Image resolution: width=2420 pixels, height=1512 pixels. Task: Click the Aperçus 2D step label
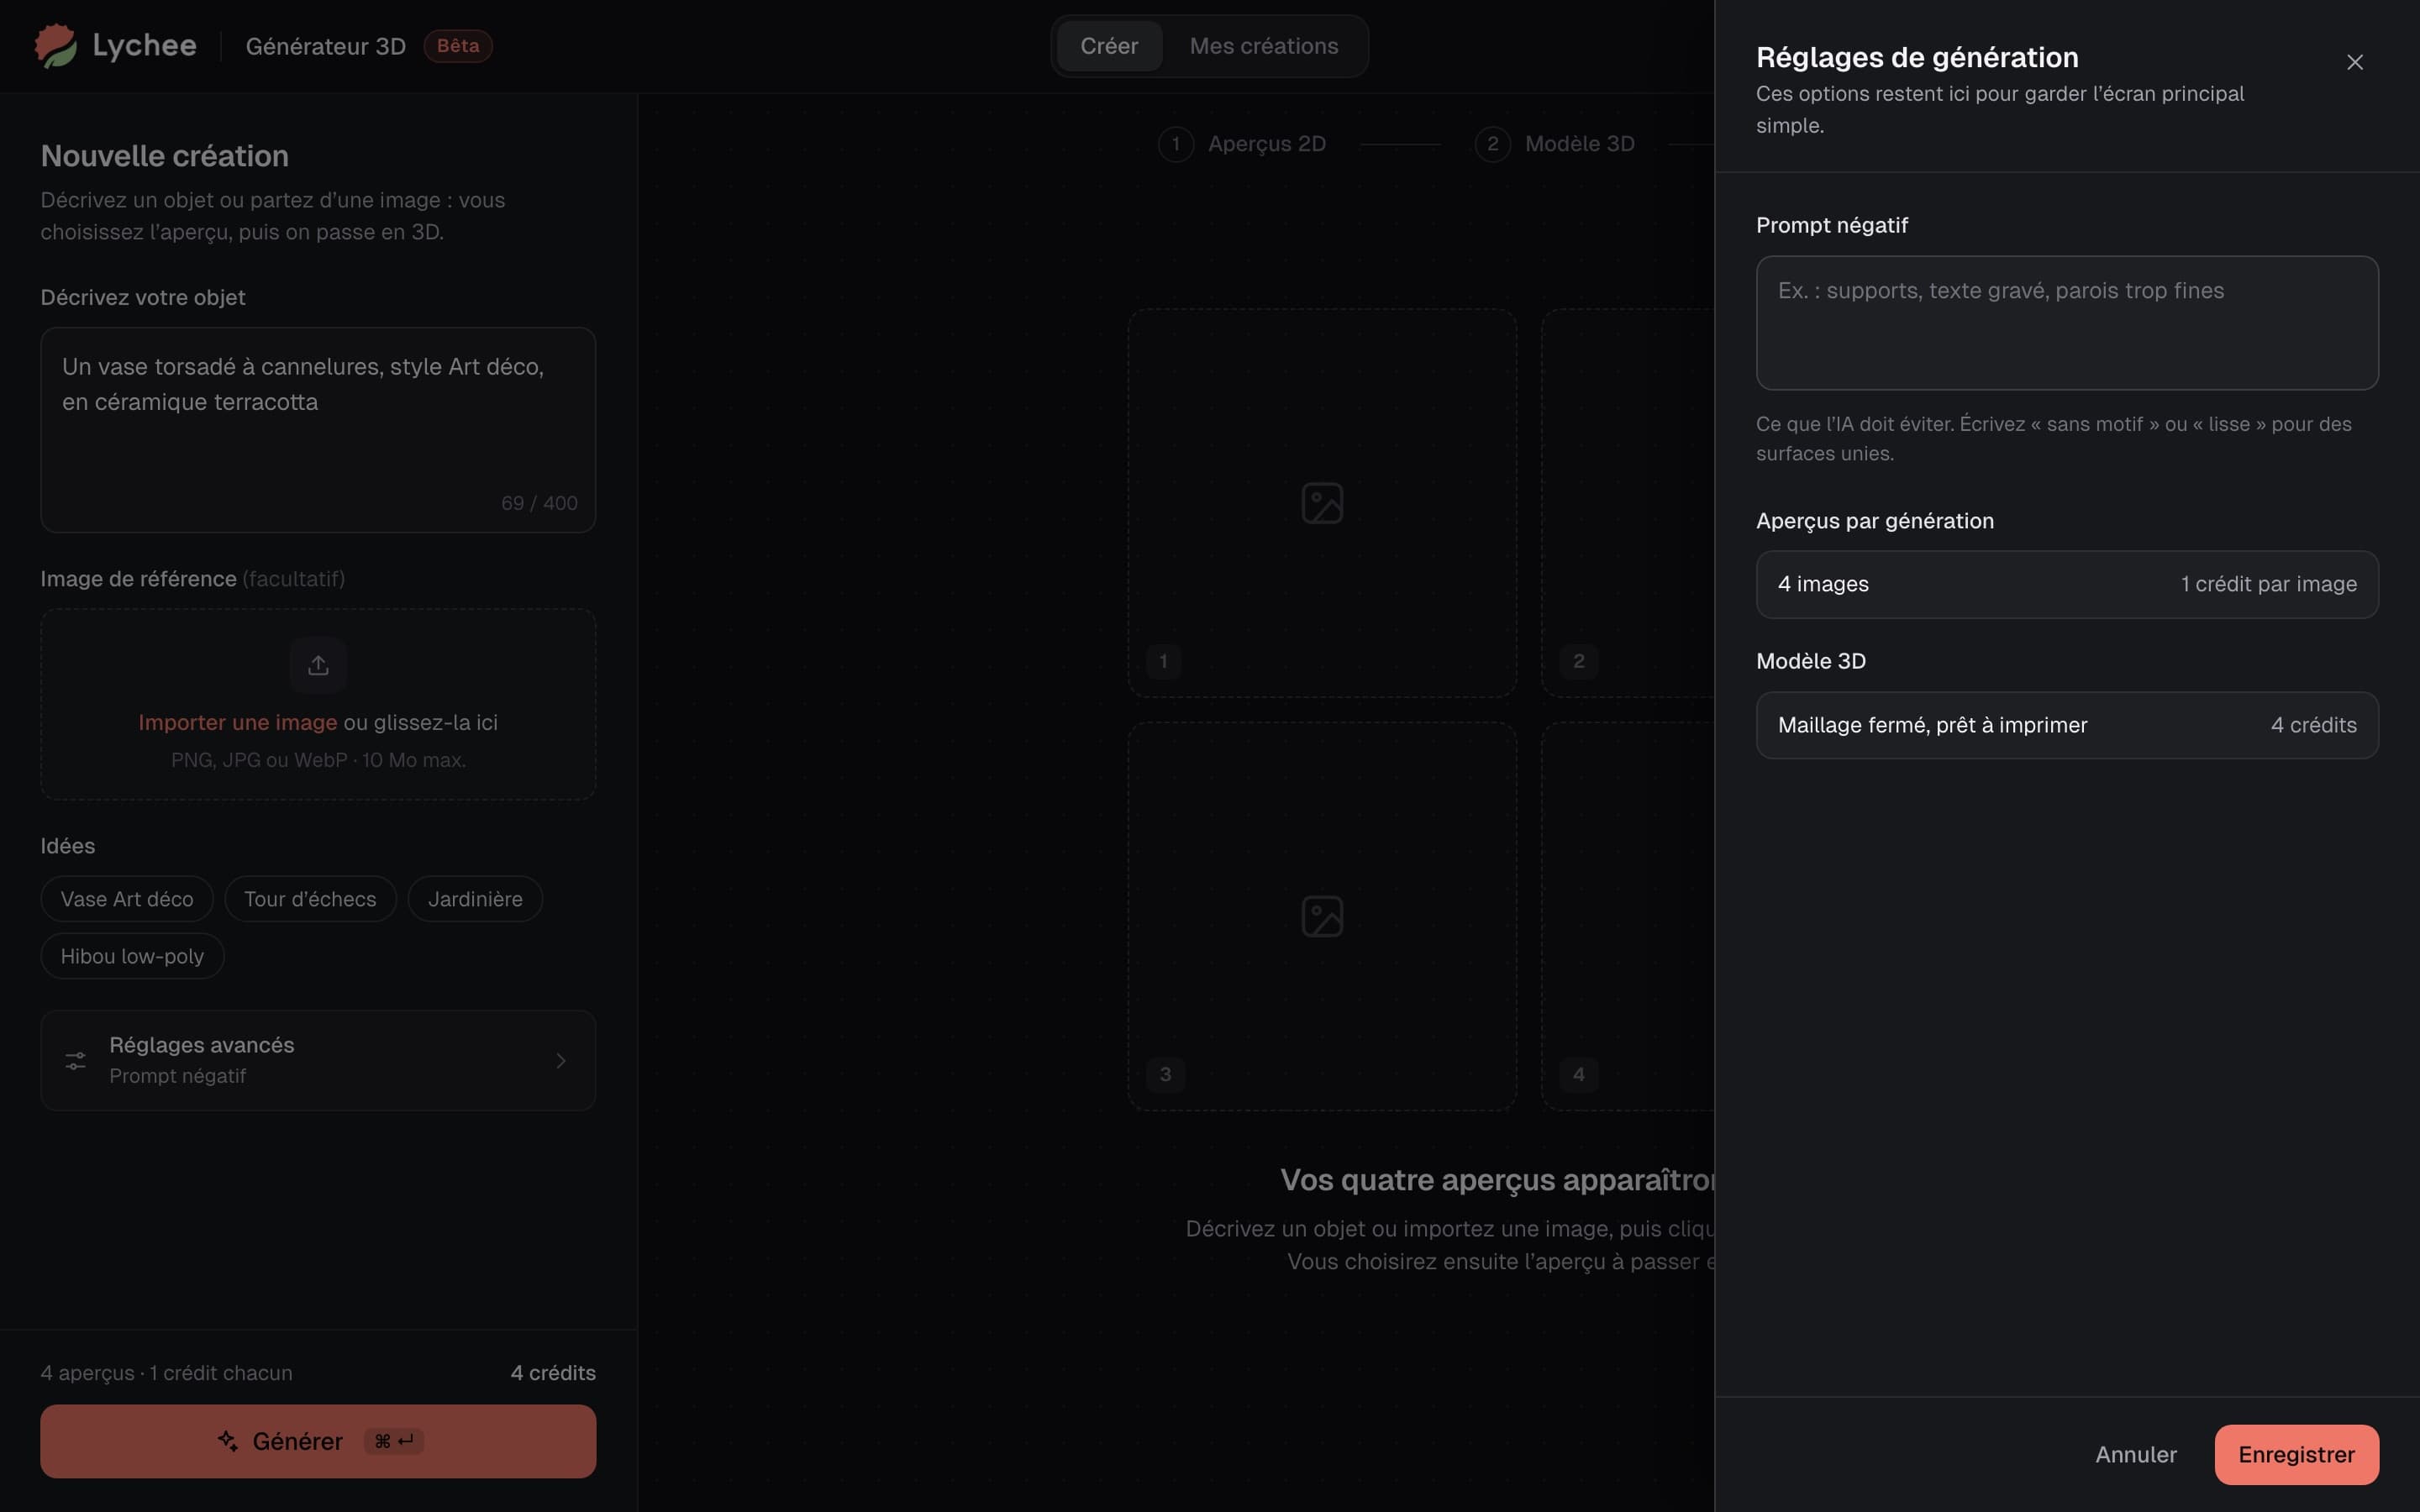pyautogui.click(x=1267, y=144)
